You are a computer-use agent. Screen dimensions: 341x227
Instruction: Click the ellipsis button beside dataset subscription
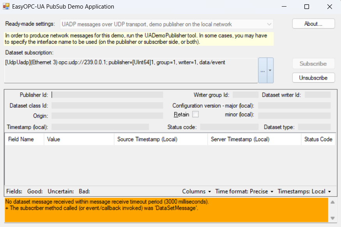[x=263, y=70]
